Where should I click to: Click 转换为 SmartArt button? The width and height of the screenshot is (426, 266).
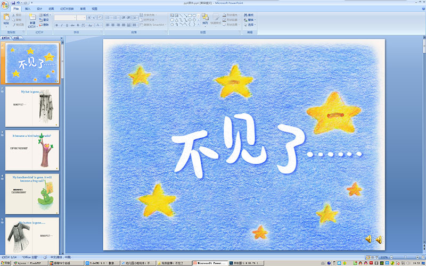coord(152,24)
